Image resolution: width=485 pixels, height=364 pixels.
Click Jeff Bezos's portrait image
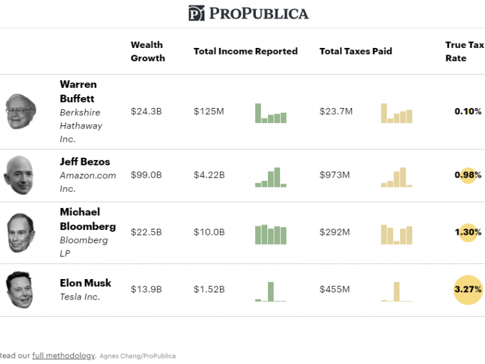tap(19, 175)
